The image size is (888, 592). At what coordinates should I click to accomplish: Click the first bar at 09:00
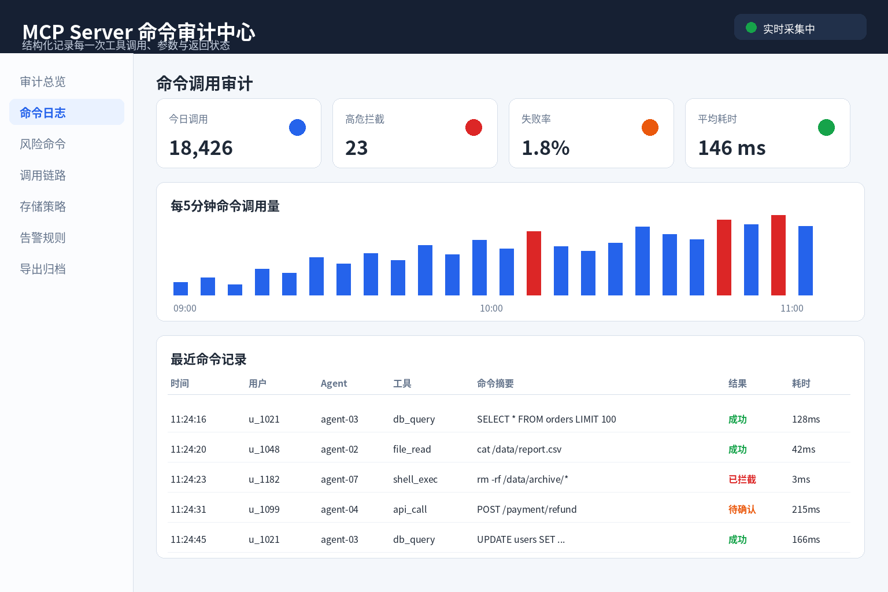(180, 288)
